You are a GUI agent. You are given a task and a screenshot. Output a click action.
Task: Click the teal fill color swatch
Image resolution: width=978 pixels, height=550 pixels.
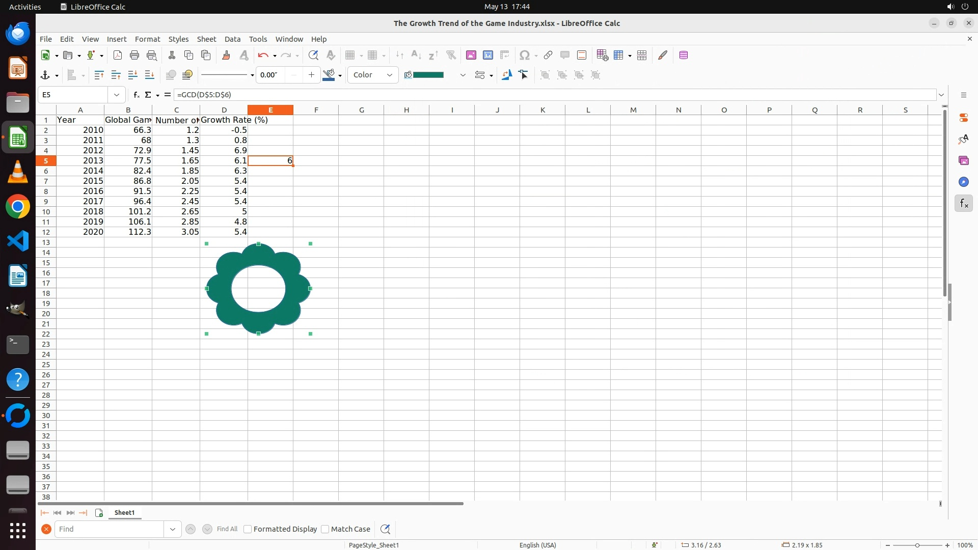(x=428, y=75)
